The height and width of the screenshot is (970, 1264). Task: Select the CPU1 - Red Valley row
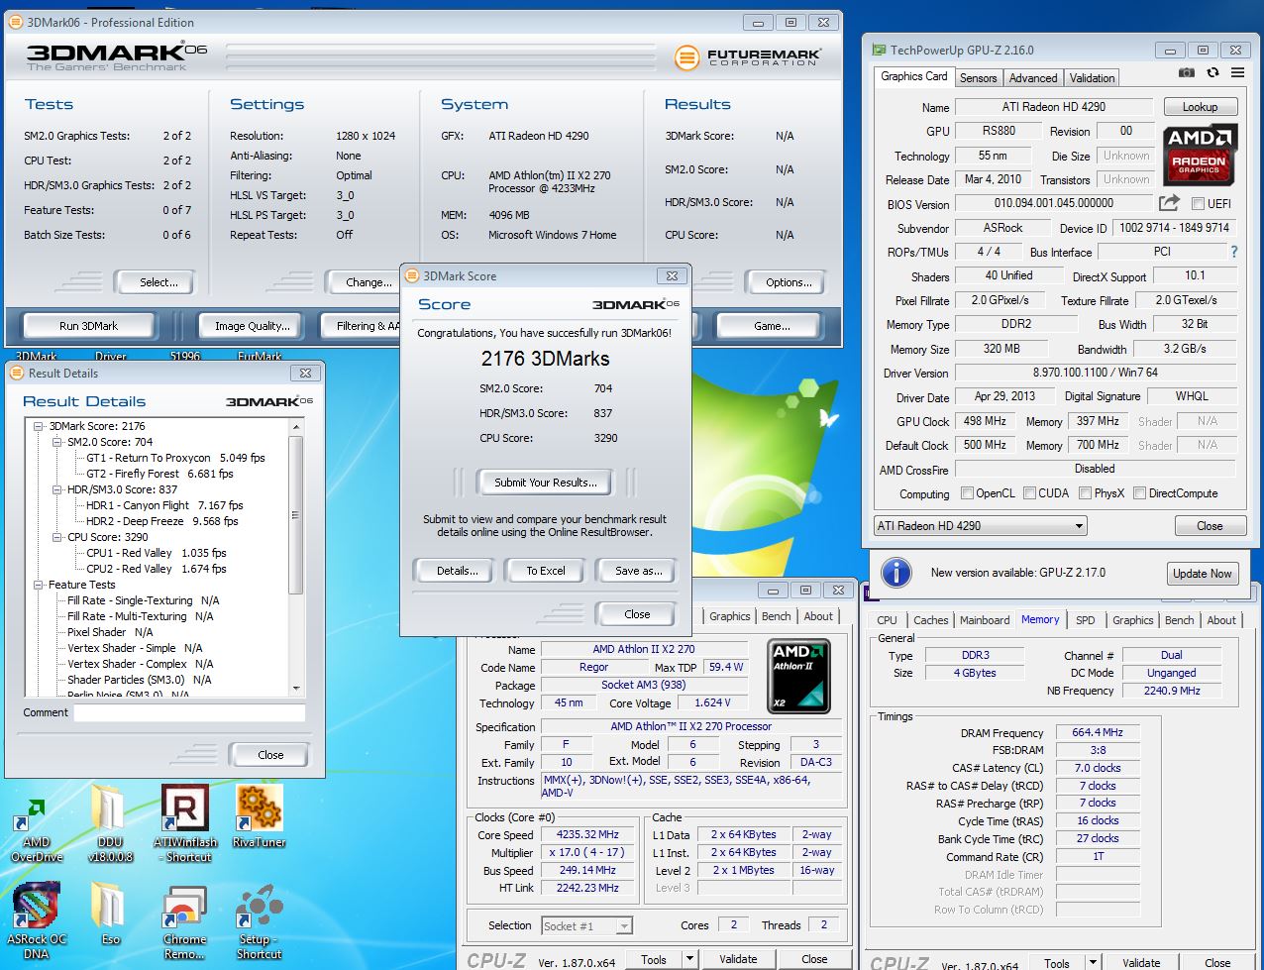pos(157,553)
